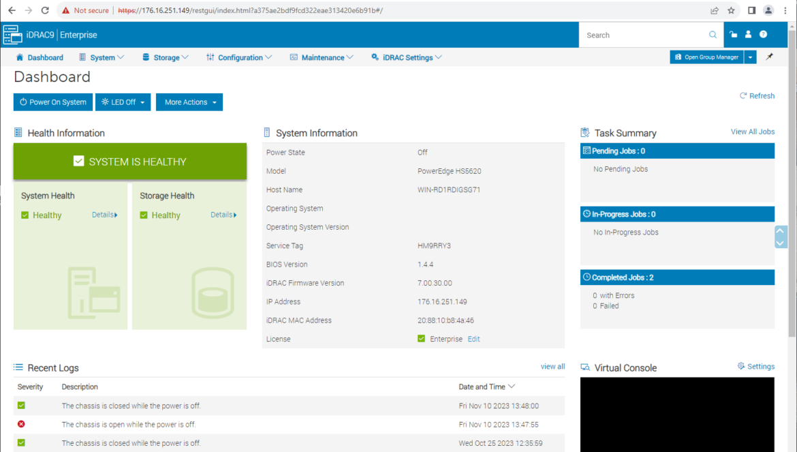Viewport: 797px width, 452px height.
Task: Click the In-Progress Jobs clock icon
Action: 587,214
